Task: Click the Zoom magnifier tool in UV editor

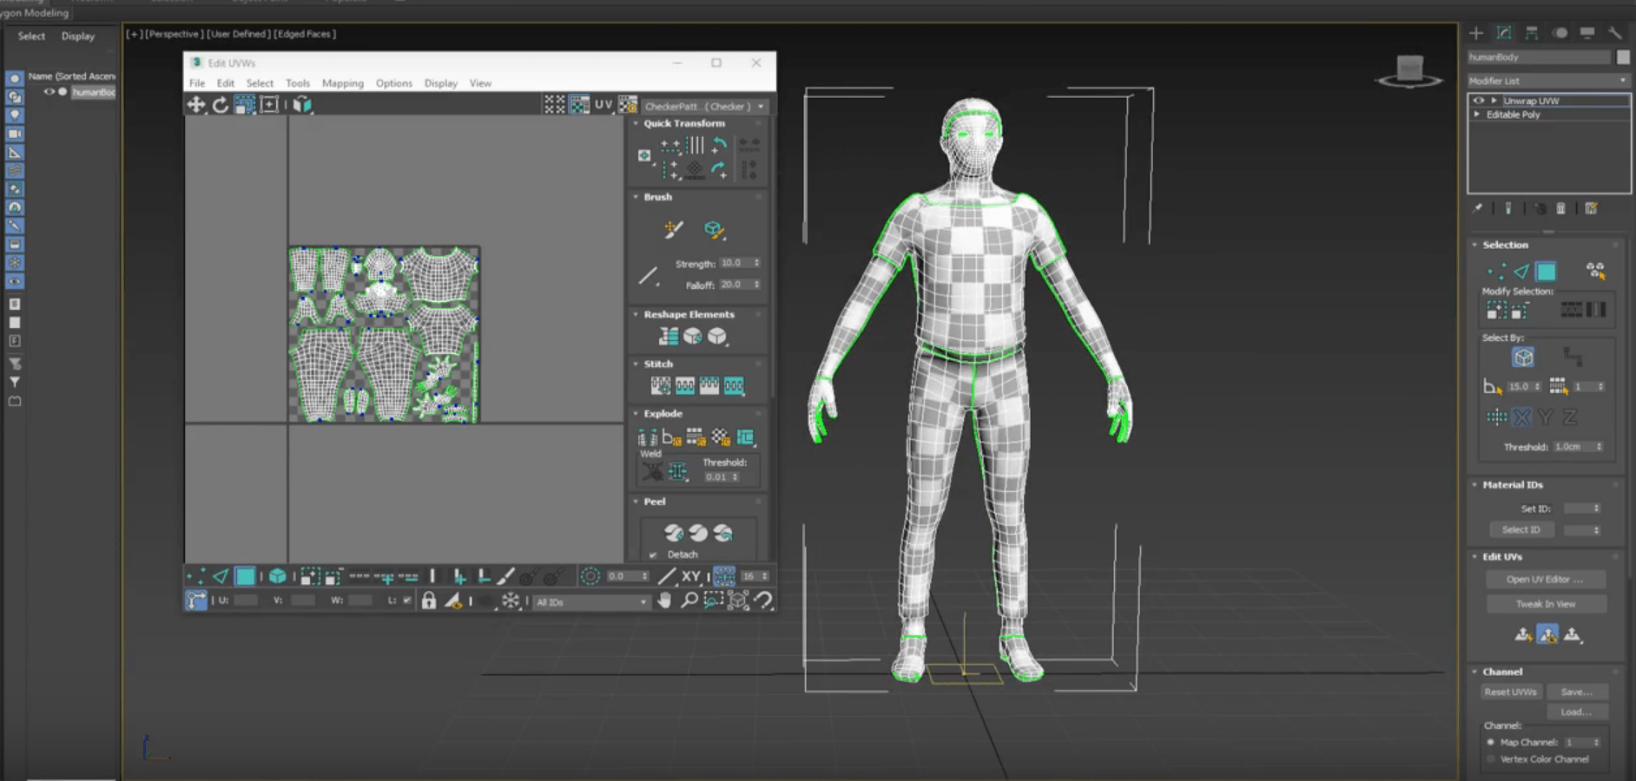Action: (x=689, y=601)
